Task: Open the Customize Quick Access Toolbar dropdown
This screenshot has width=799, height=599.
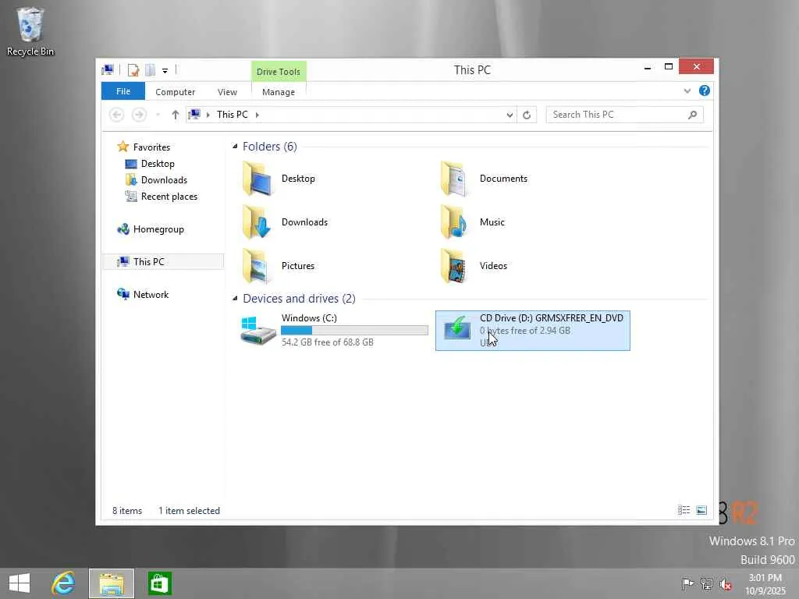Action: 165,71
